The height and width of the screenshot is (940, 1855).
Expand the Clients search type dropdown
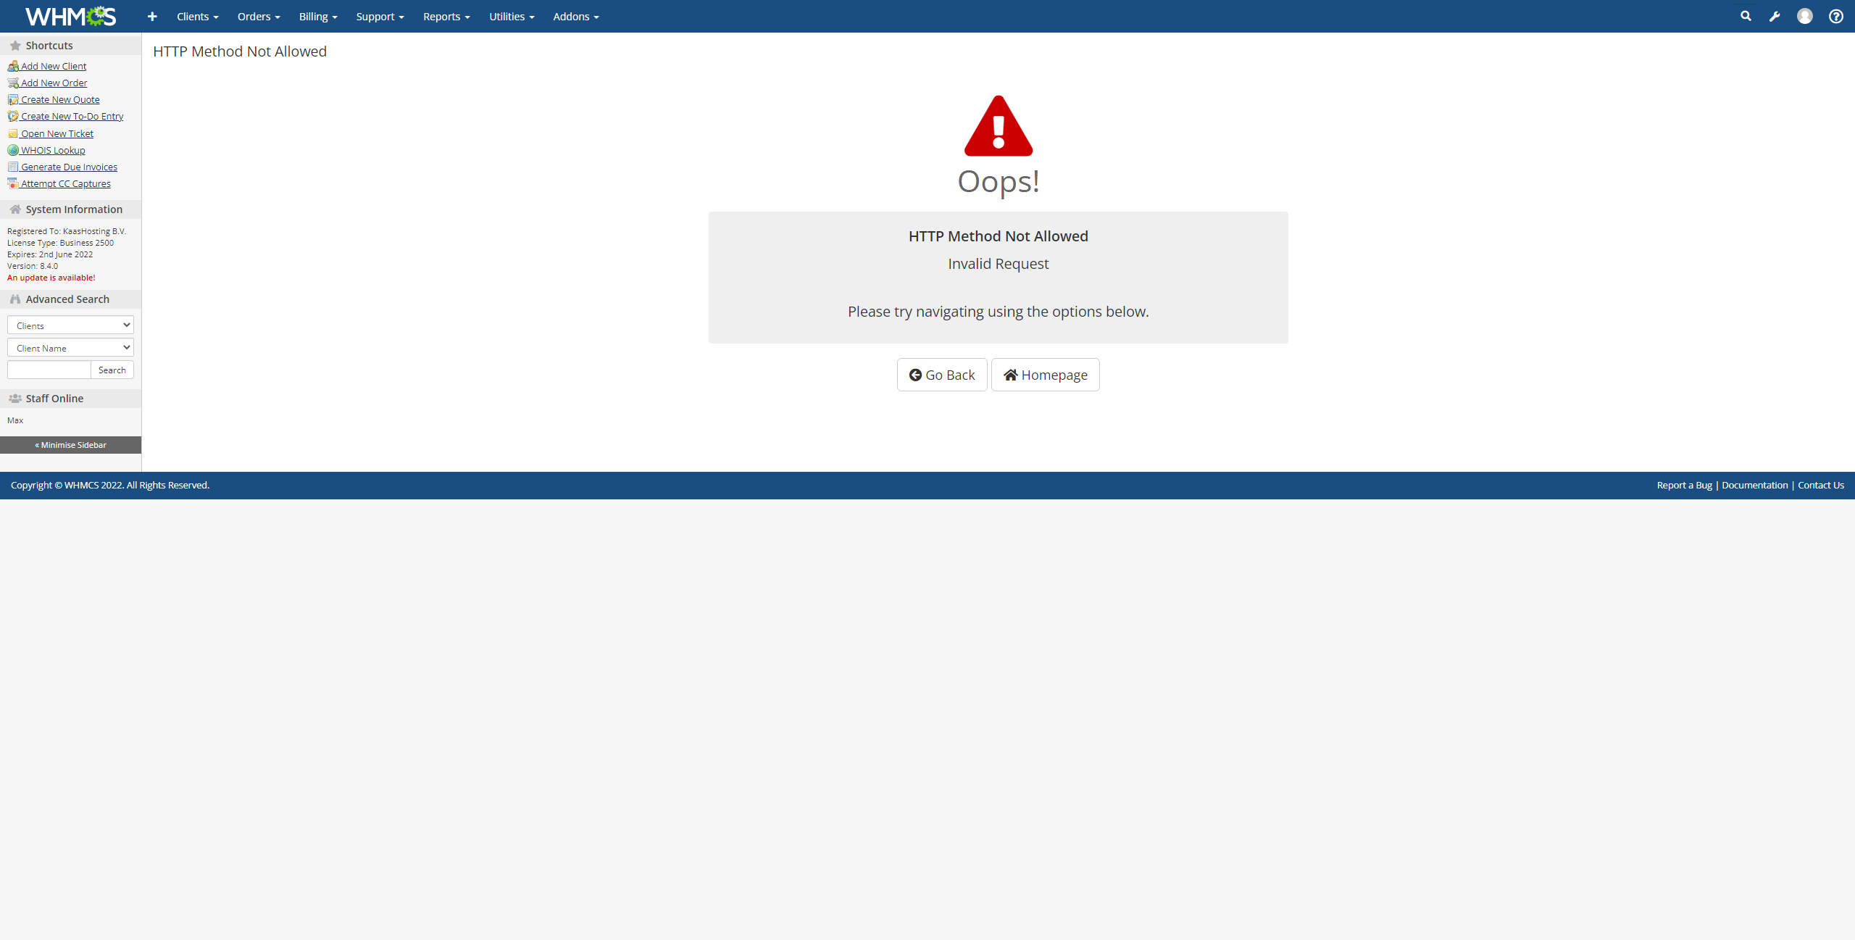click(x=70, y=325)
